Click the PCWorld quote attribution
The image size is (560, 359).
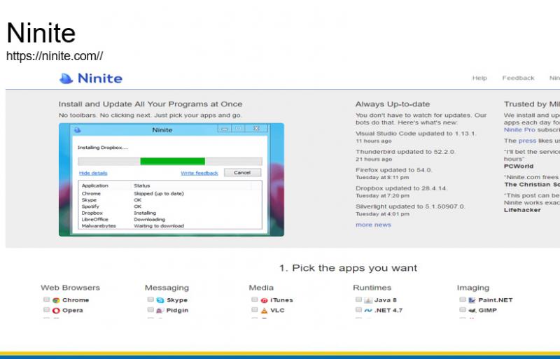coord(519,166)
